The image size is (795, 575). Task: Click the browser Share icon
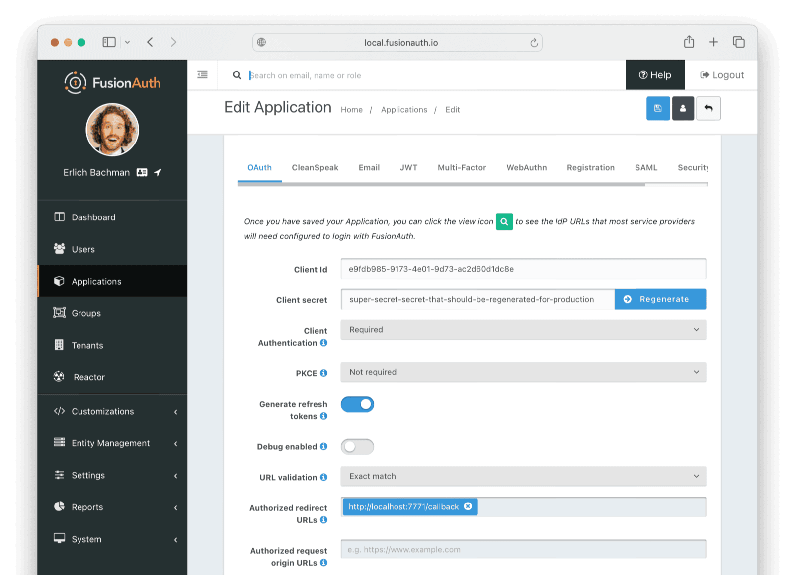pyautogui.click(x=689, y=42)
